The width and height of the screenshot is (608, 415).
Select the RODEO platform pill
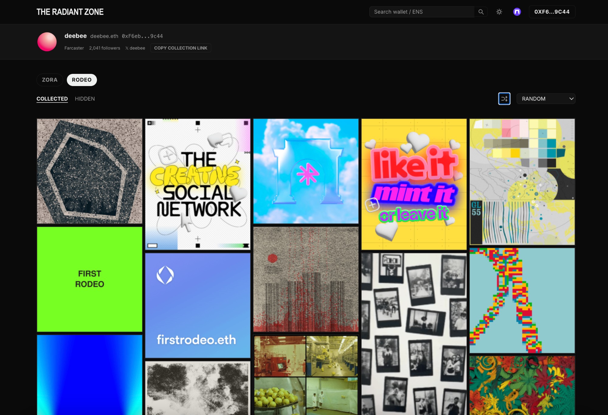point(82,80)
